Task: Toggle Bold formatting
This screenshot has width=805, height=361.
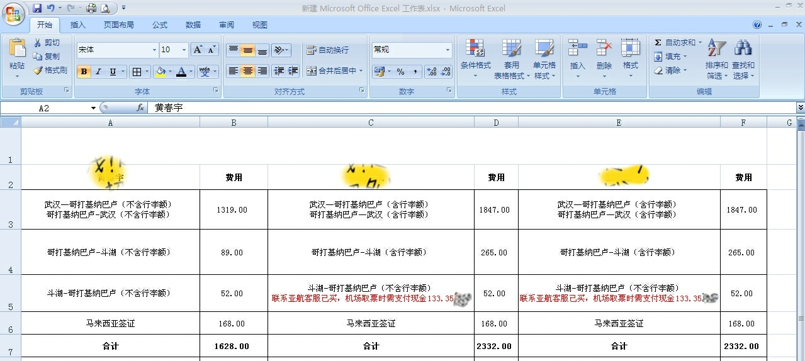Action: tap(84, 72)
